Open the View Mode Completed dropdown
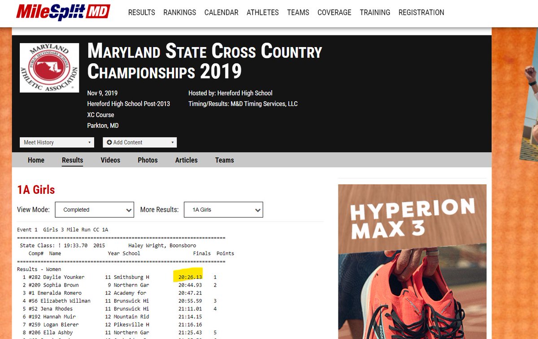Image resolution: width=538 pixels, height=339 pixels. pyautogui.click(x=95, y=209)
